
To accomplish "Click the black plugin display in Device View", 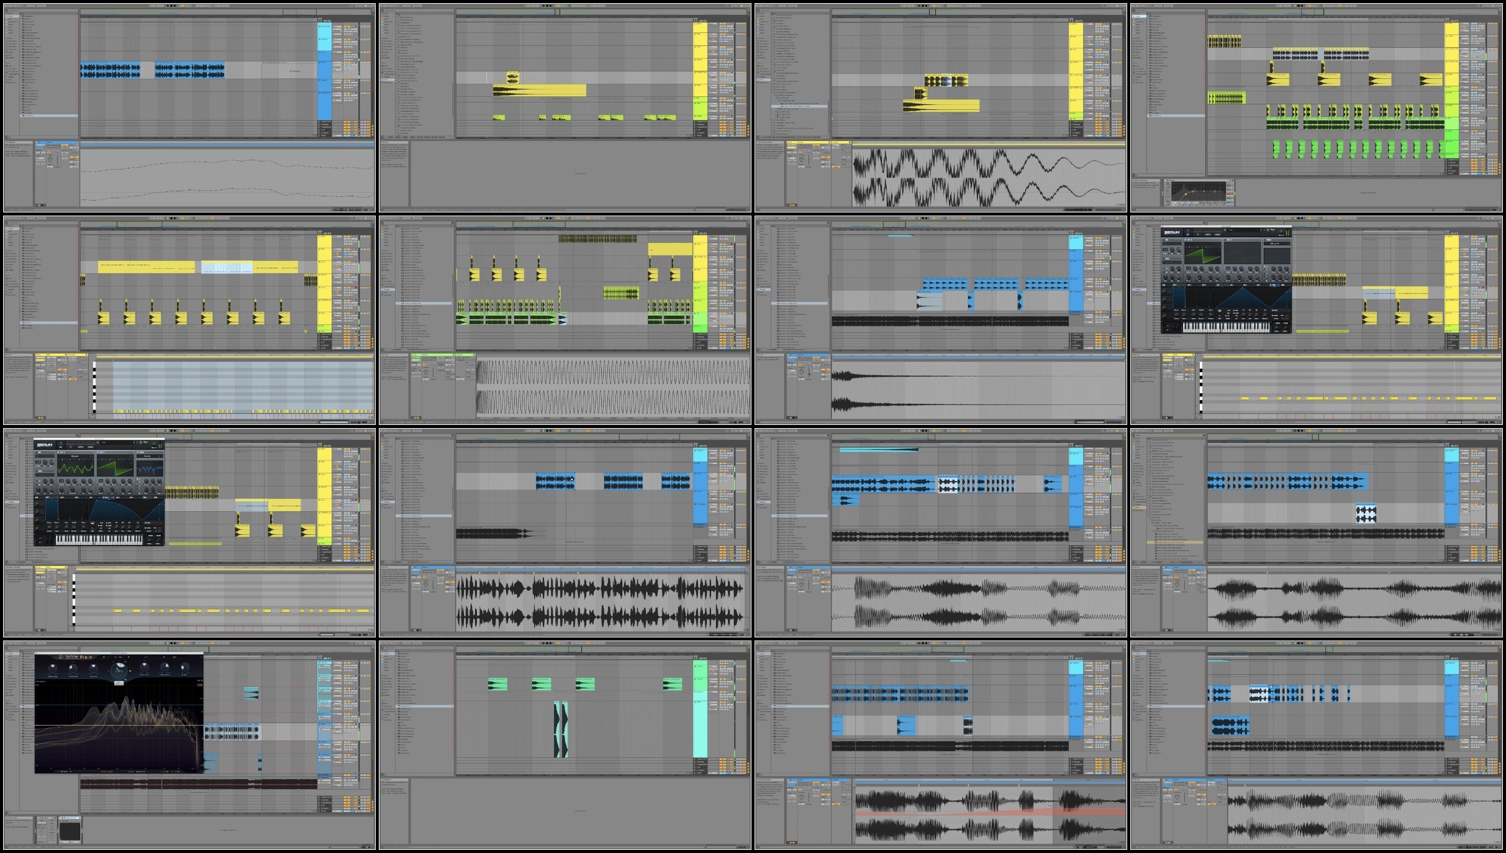I will click(x=70, y=831).
